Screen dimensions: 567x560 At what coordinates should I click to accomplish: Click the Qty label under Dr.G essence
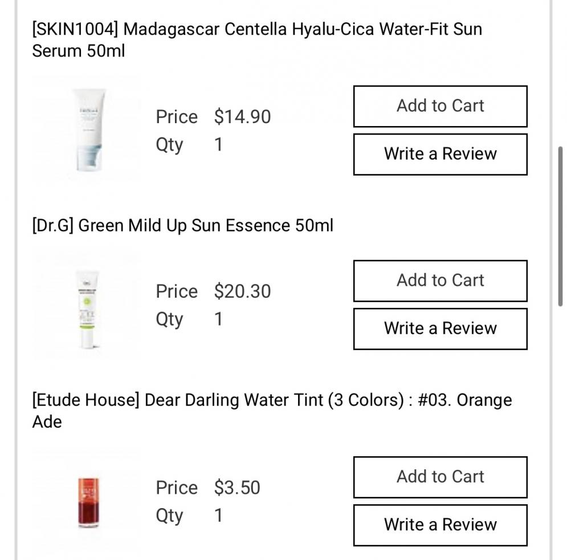coord(169,319)
